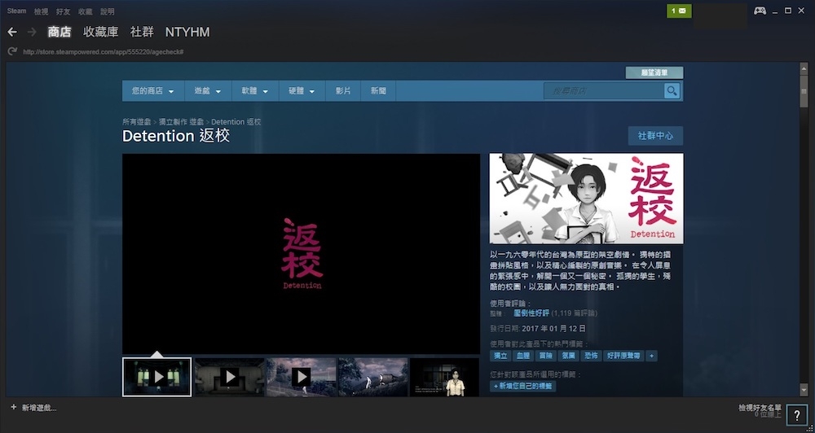Image resolution: width=815 pixels, height=433 pixels.
Task: Click 所有遊戲 breadcrumb link
Action: [136, 122]
